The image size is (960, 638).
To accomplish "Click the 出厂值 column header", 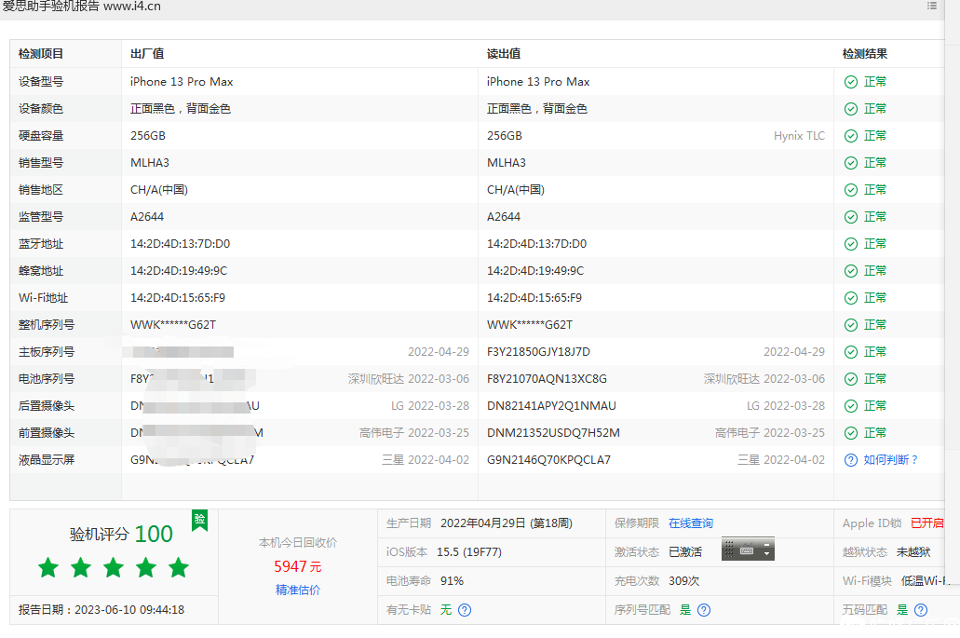I will point(147,54).
